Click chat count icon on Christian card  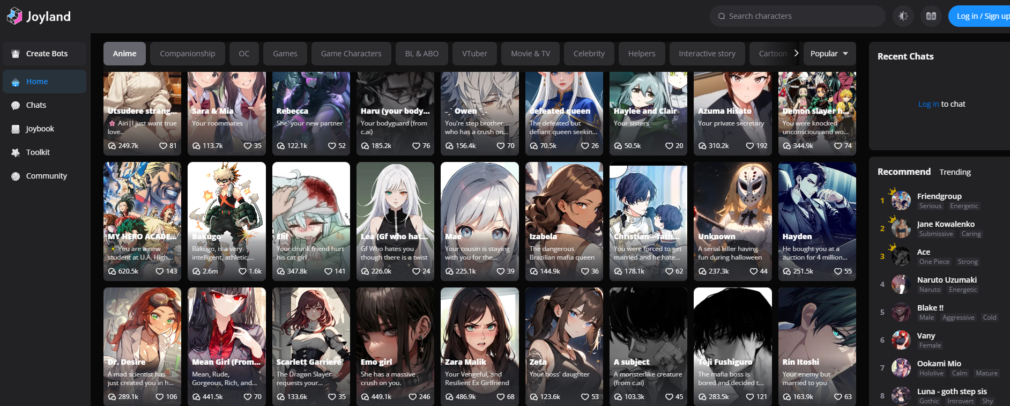(618, 271)
